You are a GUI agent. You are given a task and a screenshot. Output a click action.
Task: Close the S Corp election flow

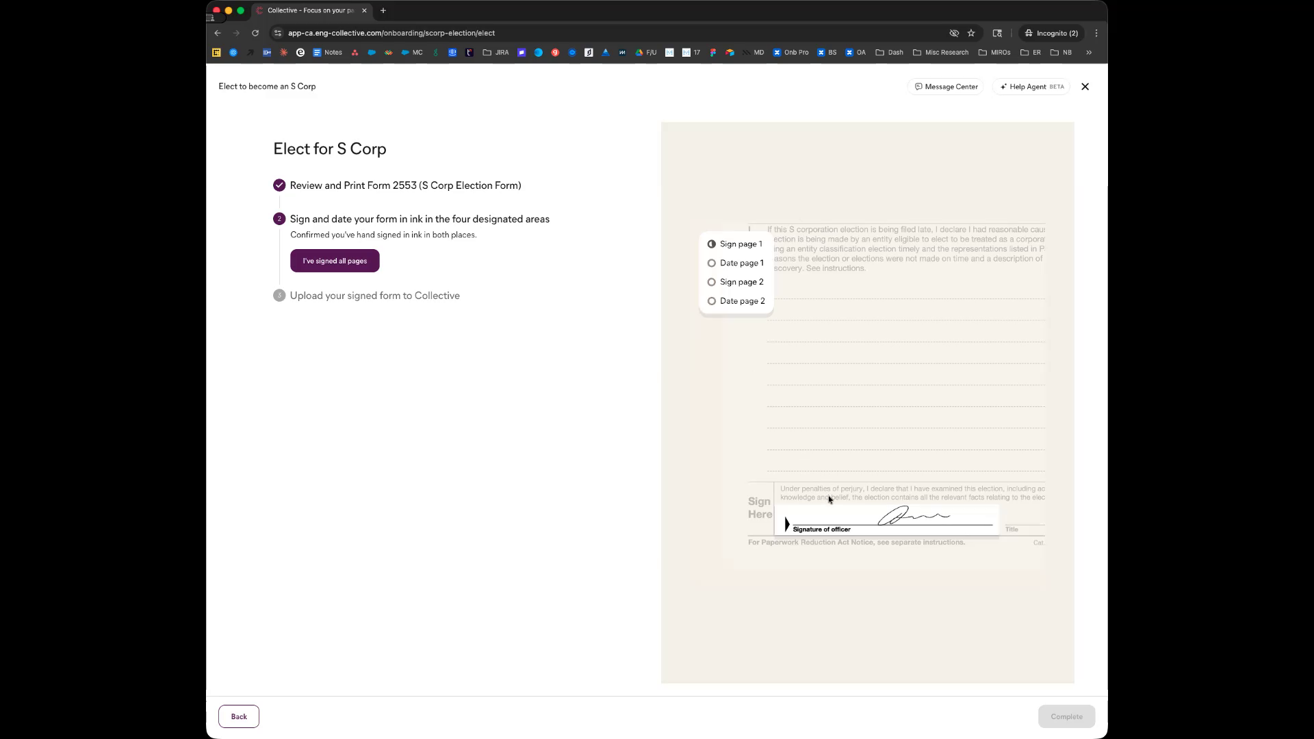pos(1085,87)
